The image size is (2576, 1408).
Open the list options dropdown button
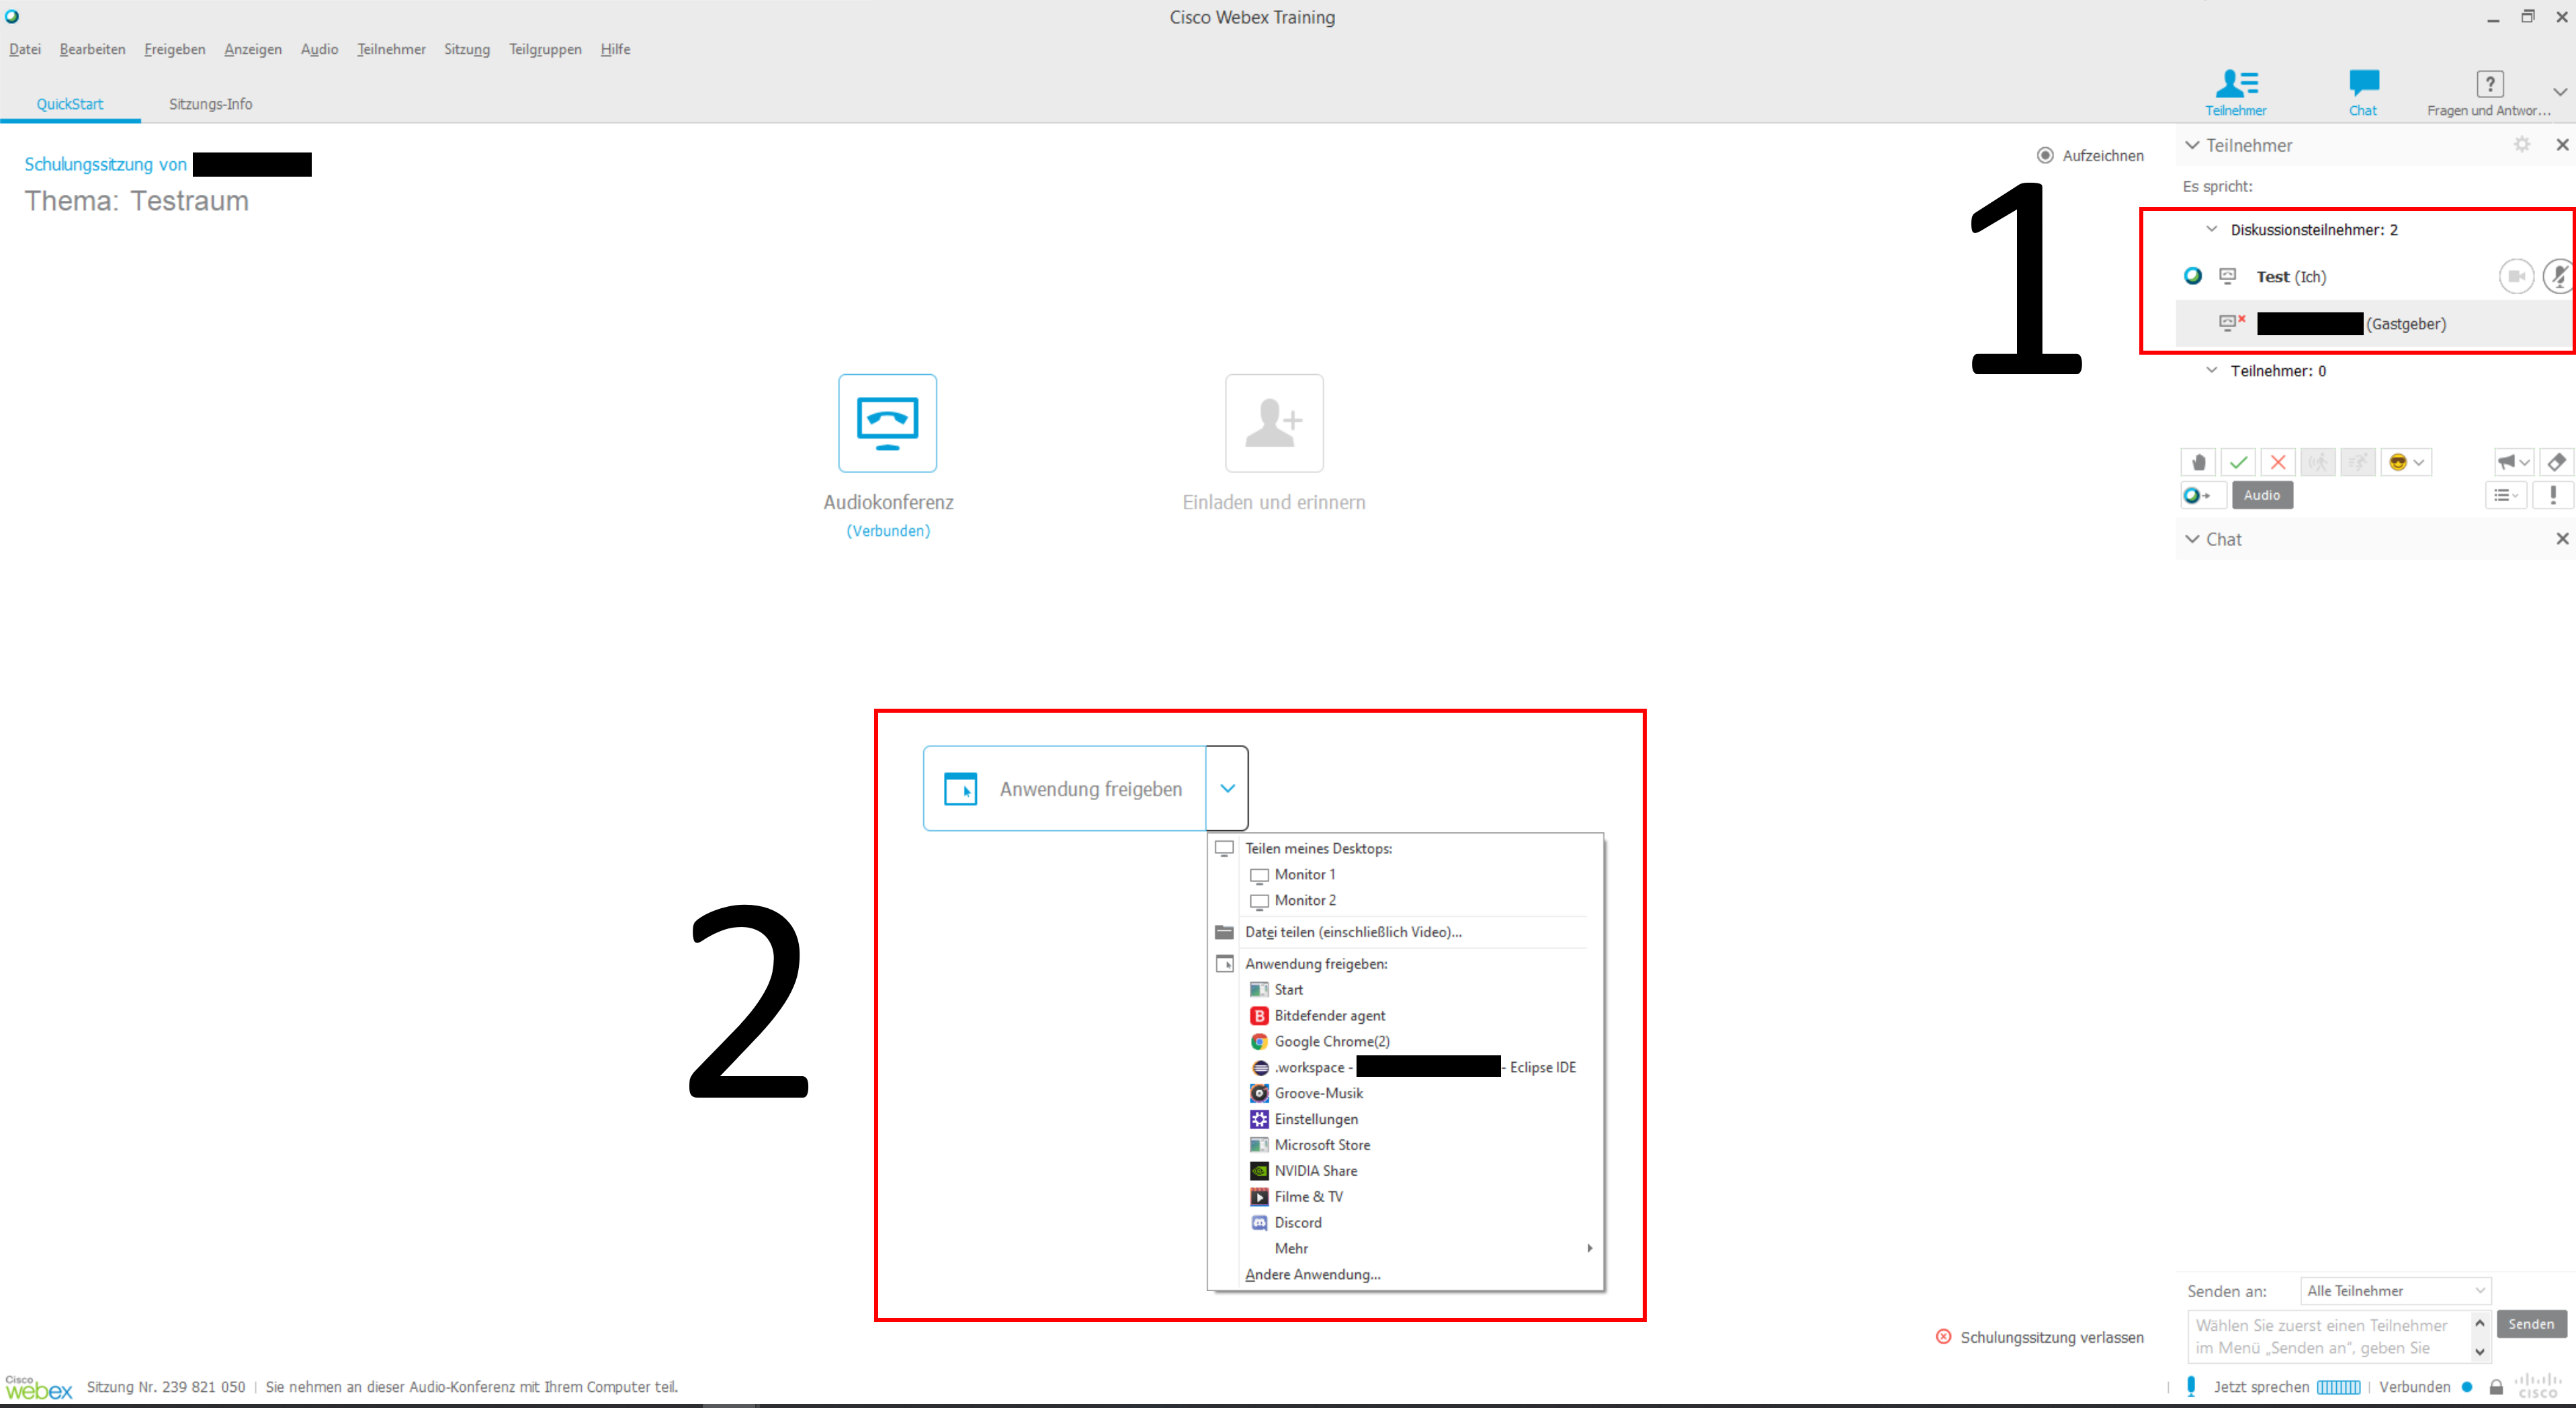(2505, 495)
